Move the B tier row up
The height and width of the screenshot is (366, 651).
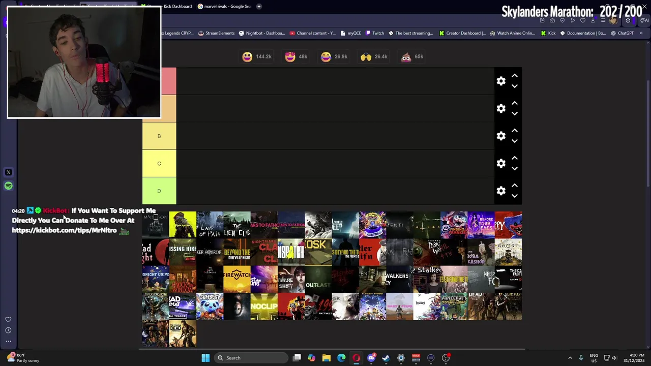click(515, 131)
